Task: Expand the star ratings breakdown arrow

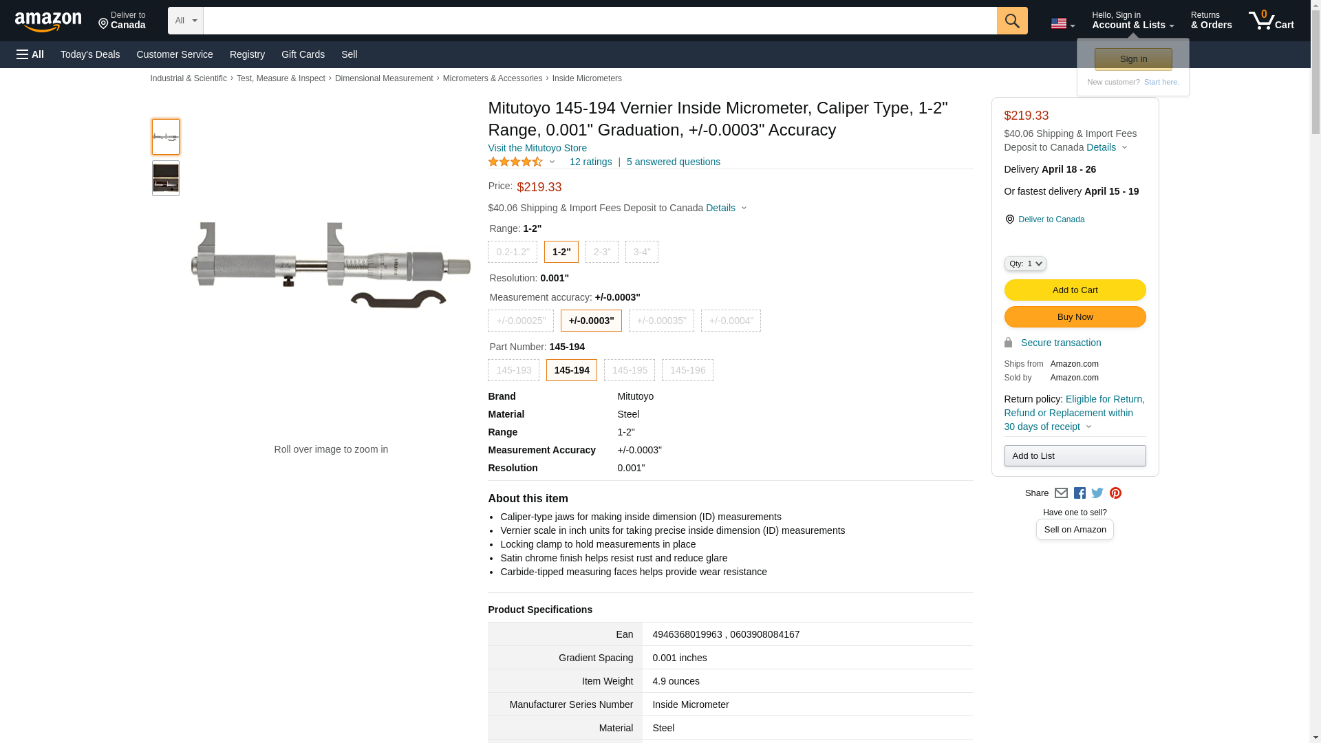Action: [x=552, y=162]
